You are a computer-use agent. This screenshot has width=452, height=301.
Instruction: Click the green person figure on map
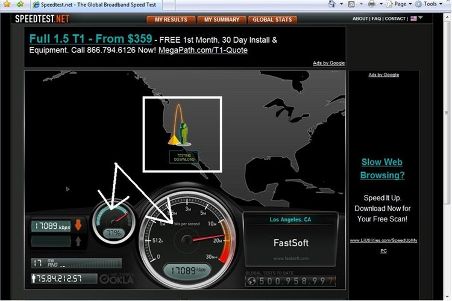coord(183,133)
